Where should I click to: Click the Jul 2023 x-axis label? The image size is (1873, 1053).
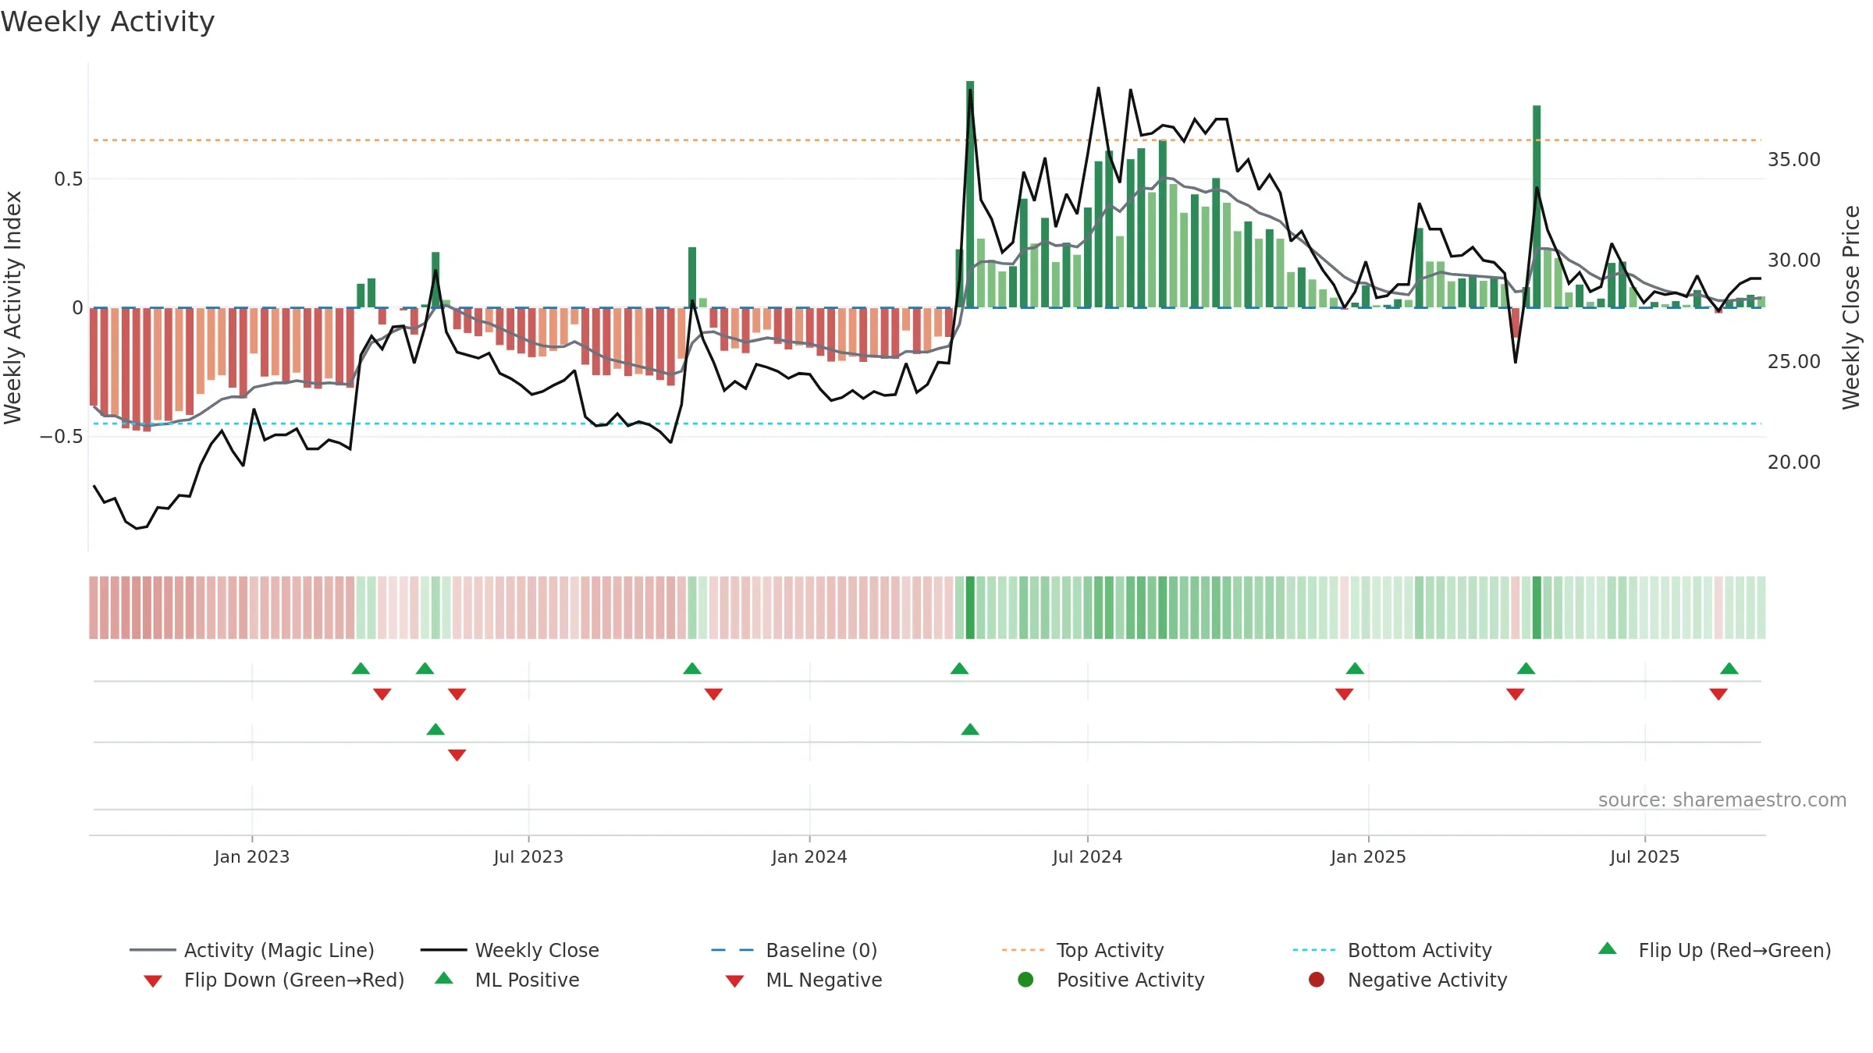[528, 857]
